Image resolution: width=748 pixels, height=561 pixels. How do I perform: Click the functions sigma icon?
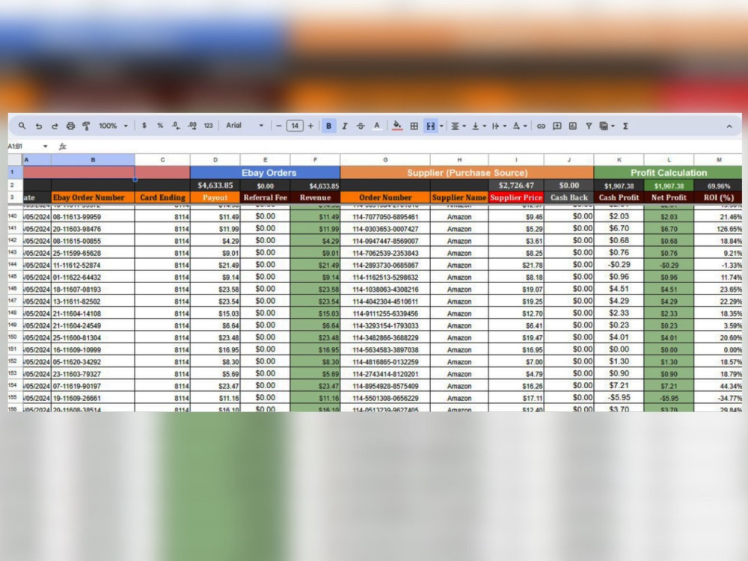tap(625, 126)
